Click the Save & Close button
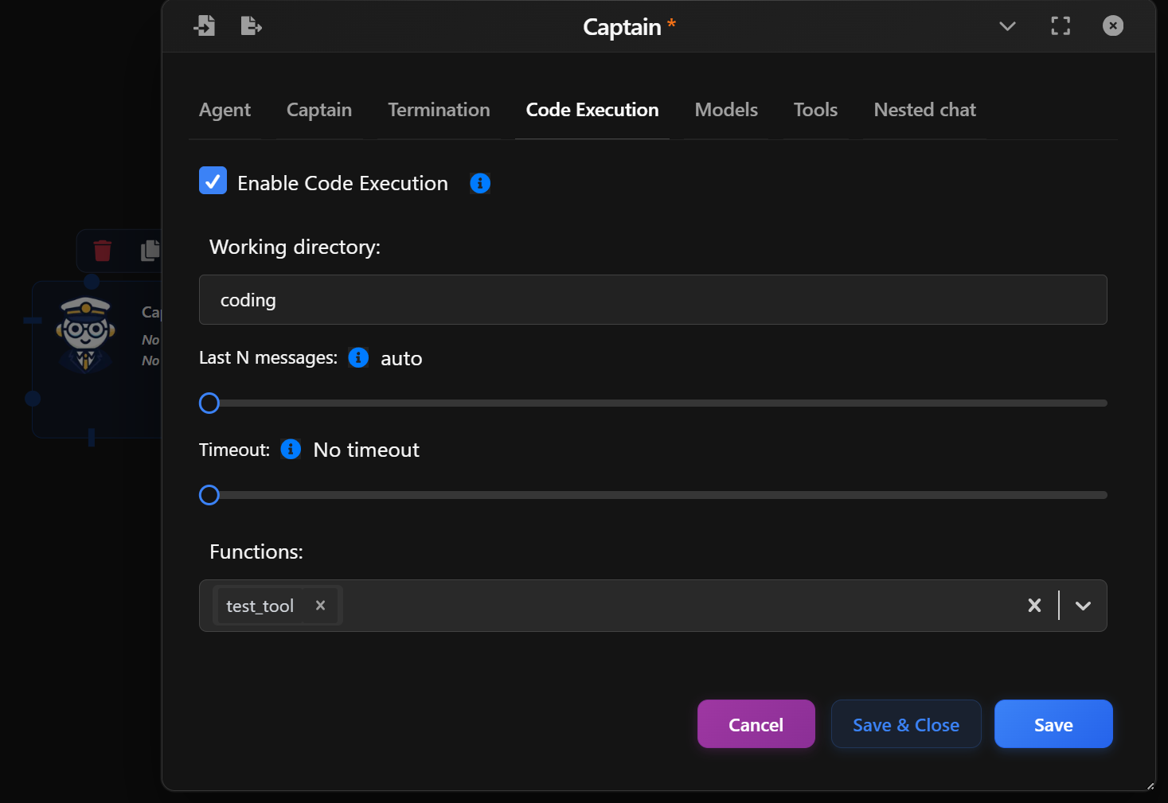This screenshot has width=1168, height=803. pyautogui.click(x=905, y=724)
